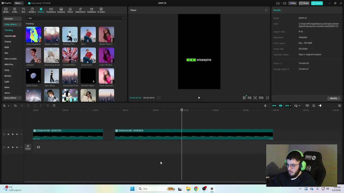Play the preview video
344x193 pixels.
pos(199,98)
